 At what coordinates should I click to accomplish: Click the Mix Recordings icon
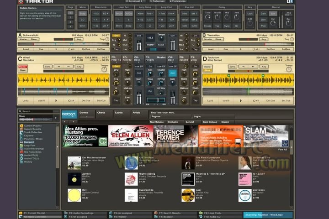click(x=21, y=152)
